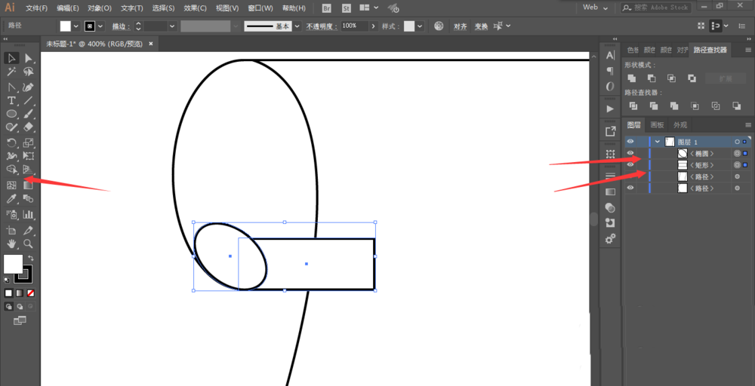This screenshot has height=386, width=755.
Task: Select the Free Transform tool
Action: pyautogui.click(x=29, y=156)
